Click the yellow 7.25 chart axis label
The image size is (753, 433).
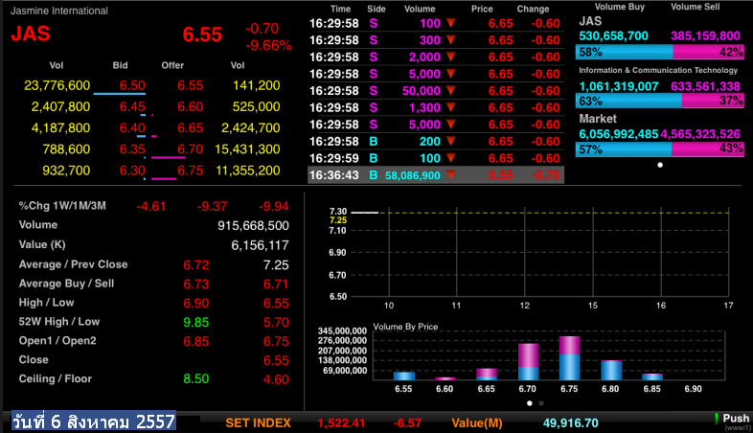pyautogui.click(x=338, y=220)
